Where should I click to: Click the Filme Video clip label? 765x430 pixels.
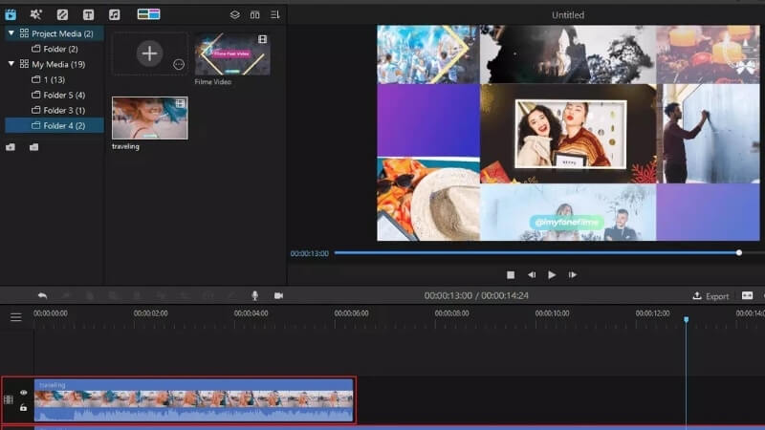(213, 82)
